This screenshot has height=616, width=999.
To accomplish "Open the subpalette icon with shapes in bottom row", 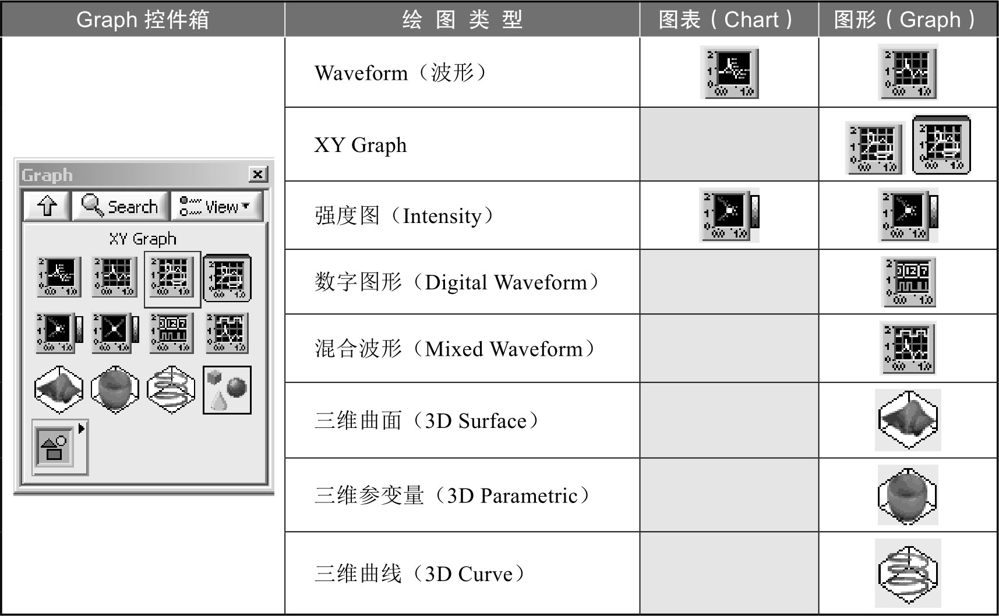I will coord(55,447).
